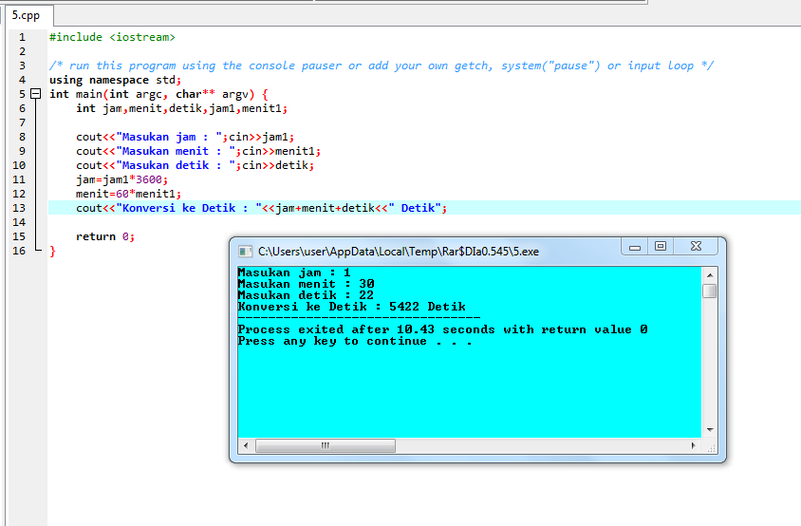The height and width of the screenshot is (526, 801).
Task: Click console horizontal scrollbar right arrow
Action: [x=693, y=445]
